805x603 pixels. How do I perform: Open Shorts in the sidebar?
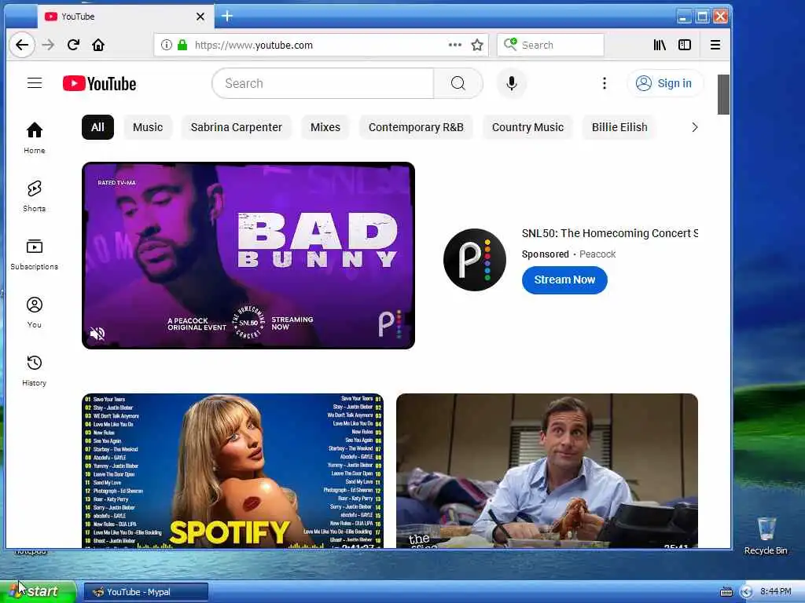pos(35,196)
